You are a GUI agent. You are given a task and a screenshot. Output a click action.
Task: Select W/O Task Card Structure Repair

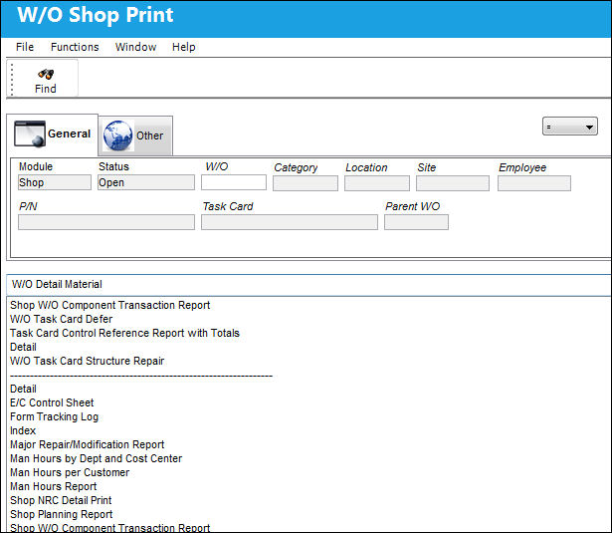coord(87,361)
